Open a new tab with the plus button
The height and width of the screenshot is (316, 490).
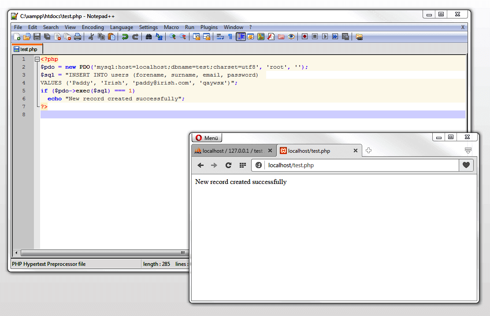[368, 150]
